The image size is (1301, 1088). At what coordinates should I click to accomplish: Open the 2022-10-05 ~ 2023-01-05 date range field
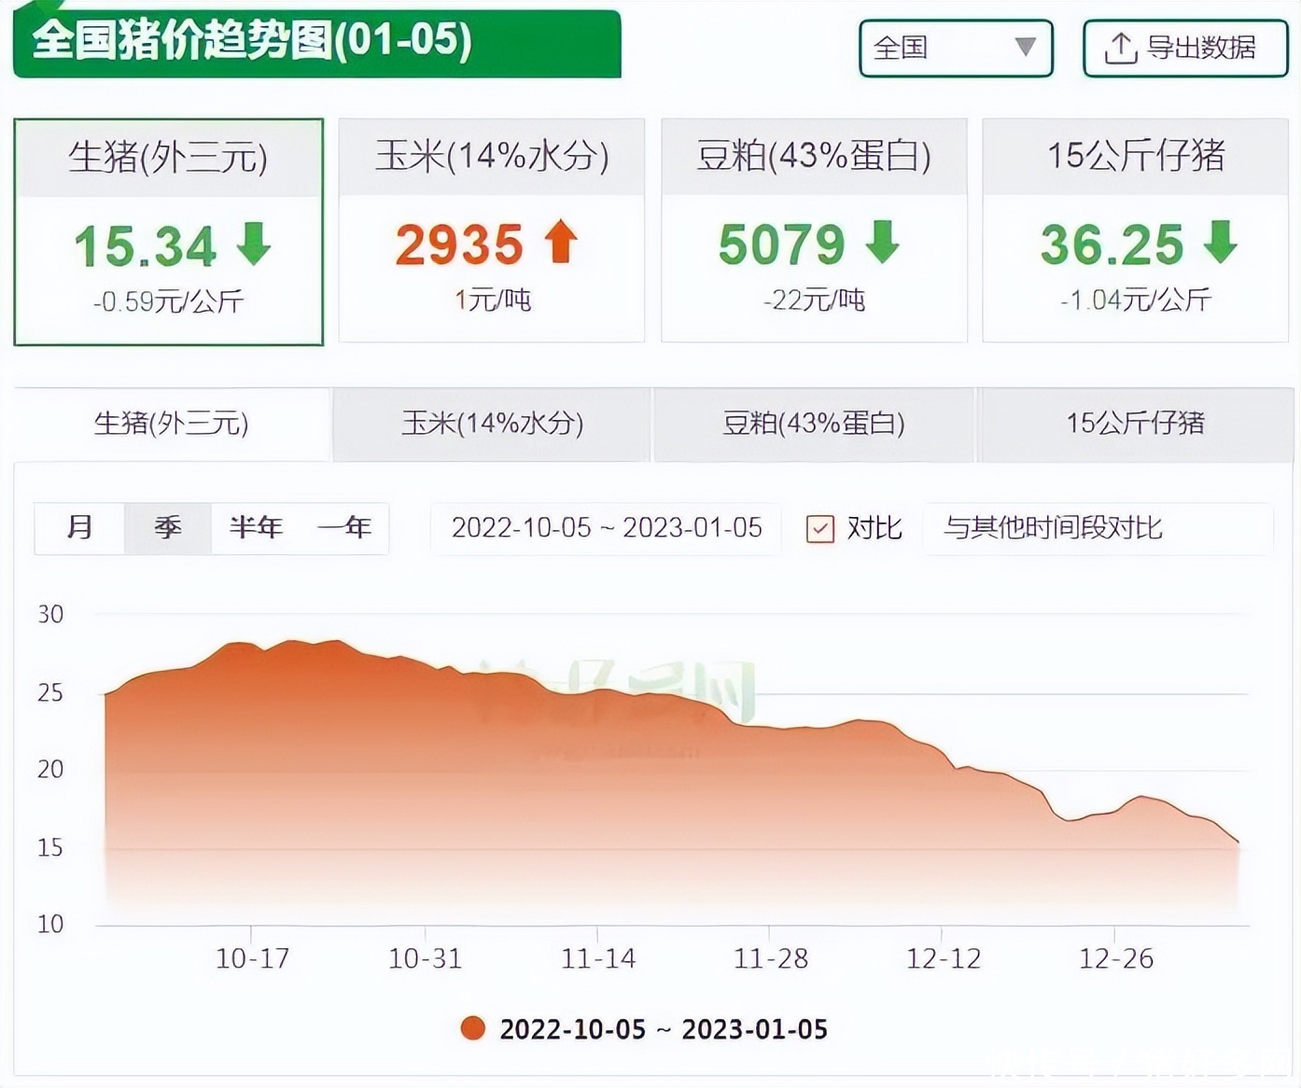pos(607,528)
